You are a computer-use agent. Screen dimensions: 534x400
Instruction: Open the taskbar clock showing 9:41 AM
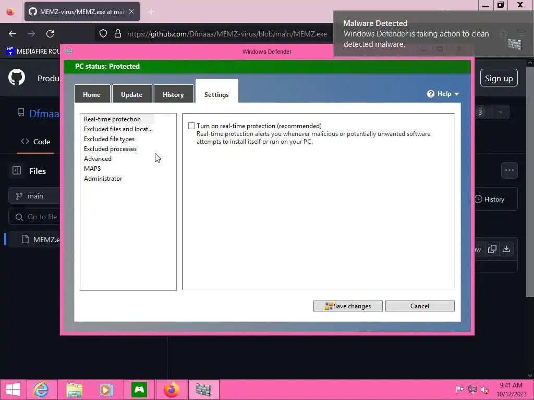click(x=511, y=390)
